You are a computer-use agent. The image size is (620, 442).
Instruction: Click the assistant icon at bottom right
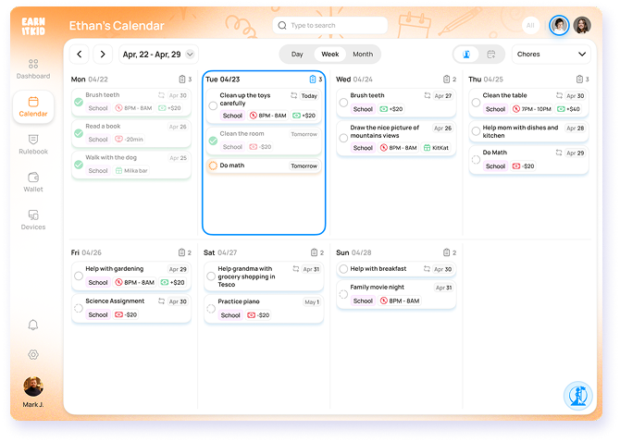click(x=577, y=396)
